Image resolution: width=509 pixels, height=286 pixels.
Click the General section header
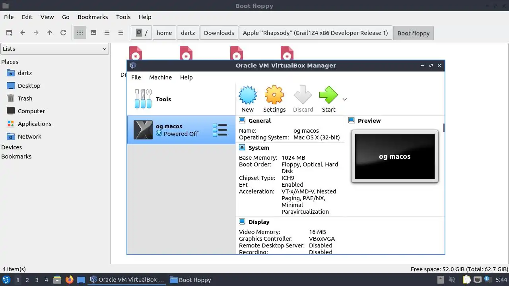click(259, 120)
